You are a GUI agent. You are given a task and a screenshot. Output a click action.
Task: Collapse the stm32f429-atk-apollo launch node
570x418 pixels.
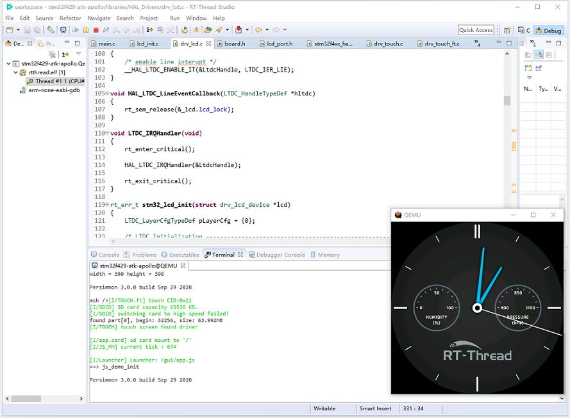click(8, 63)
